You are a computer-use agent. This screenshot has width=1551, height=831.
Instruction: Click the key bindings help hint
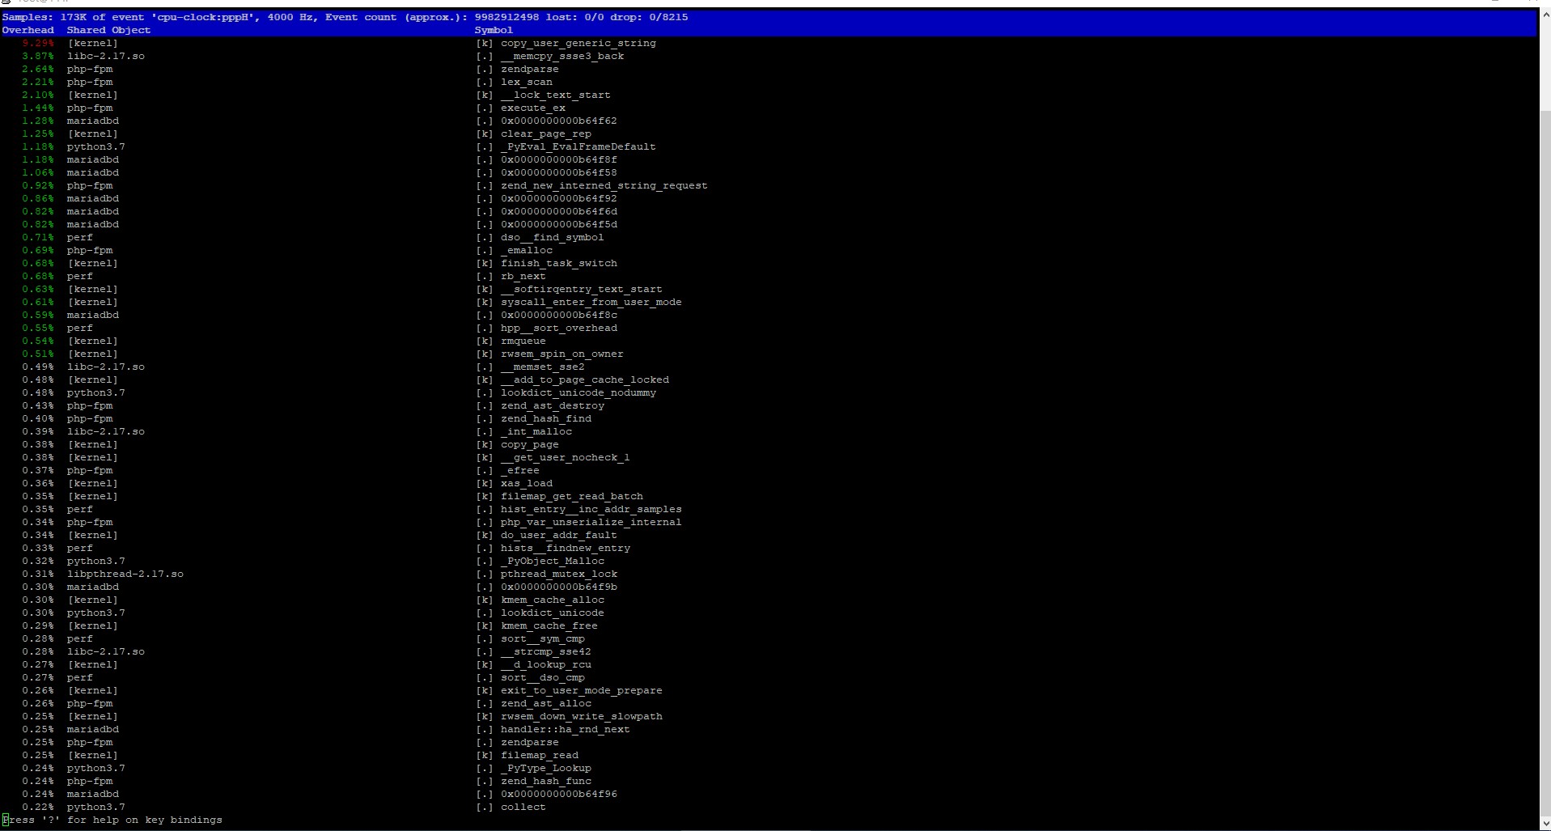pos(112,820)
